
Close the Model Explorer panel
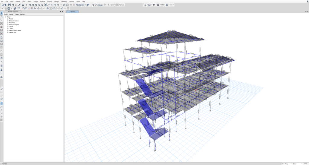[63, 11]
